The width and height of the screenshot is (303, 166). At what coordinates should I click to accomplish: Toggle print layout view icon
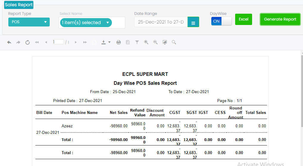pyautogui.click(x=128, y=43)
